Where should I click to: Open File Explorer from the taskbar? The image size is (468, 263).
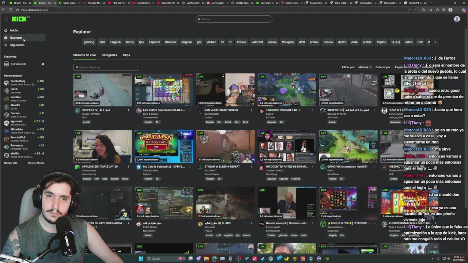207,259
